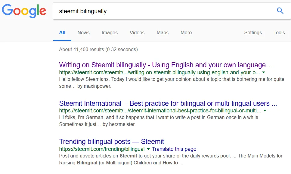The image size is (291, 174).
Task: Open the Maps tab
Action: coord(163,33)
